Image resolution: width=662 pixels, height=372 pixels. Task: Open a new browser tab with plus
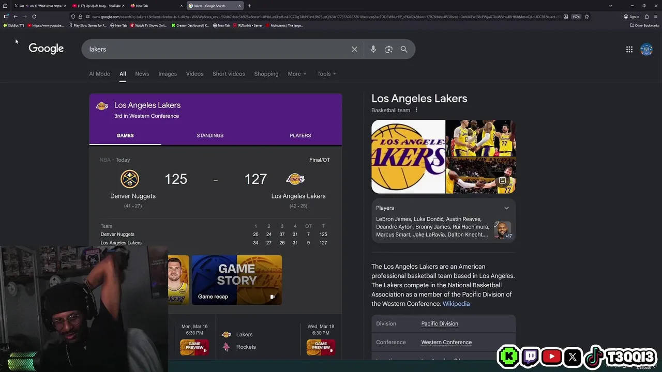pyautogui.click(x=249, y=6)
